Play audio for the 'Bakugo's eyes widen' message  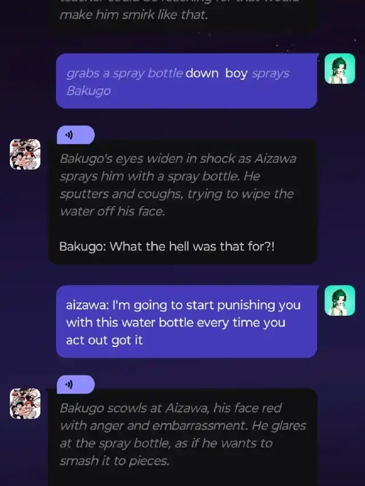click(x=75, y=135)
